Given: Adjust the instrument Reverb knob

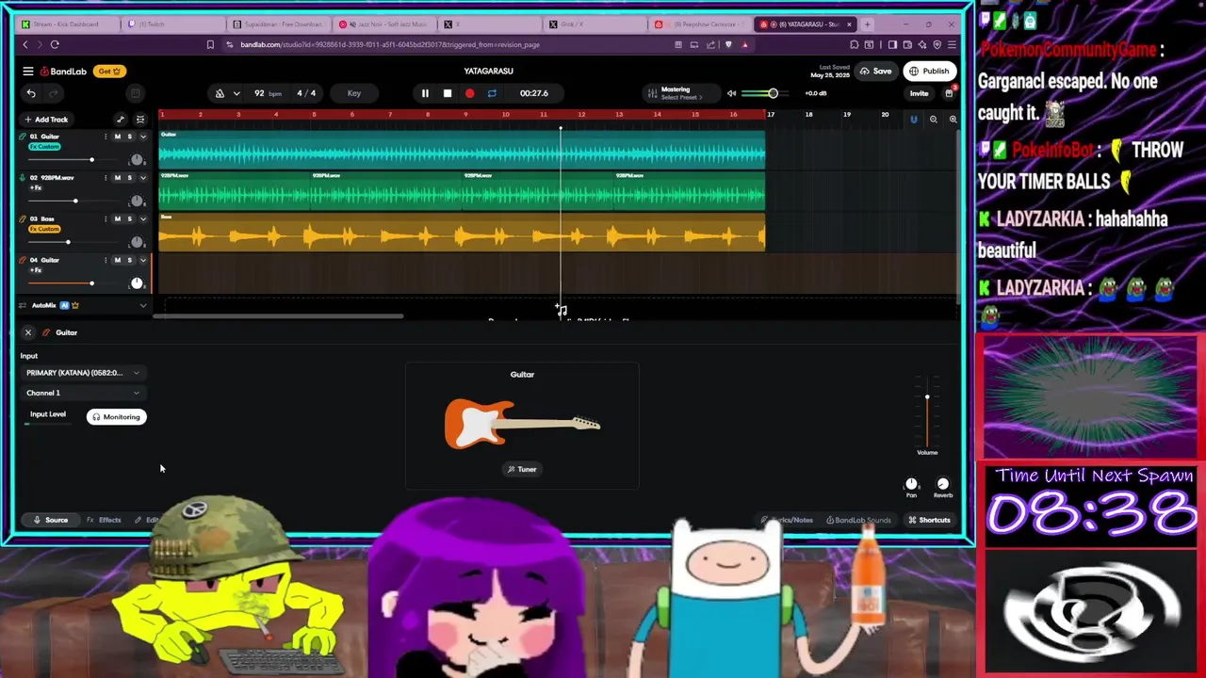Looking at the screenshot, I should (x=943, y=484).
